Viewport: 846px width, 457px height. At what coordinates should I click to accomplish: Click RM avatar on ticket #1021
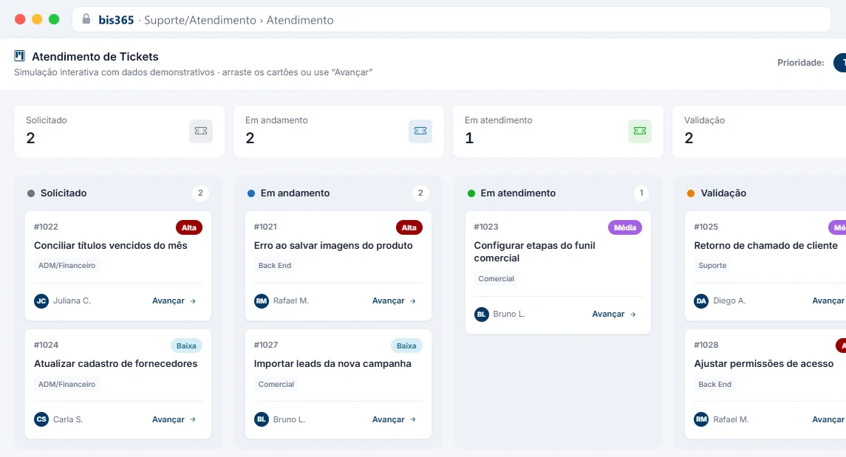[262, 300]
